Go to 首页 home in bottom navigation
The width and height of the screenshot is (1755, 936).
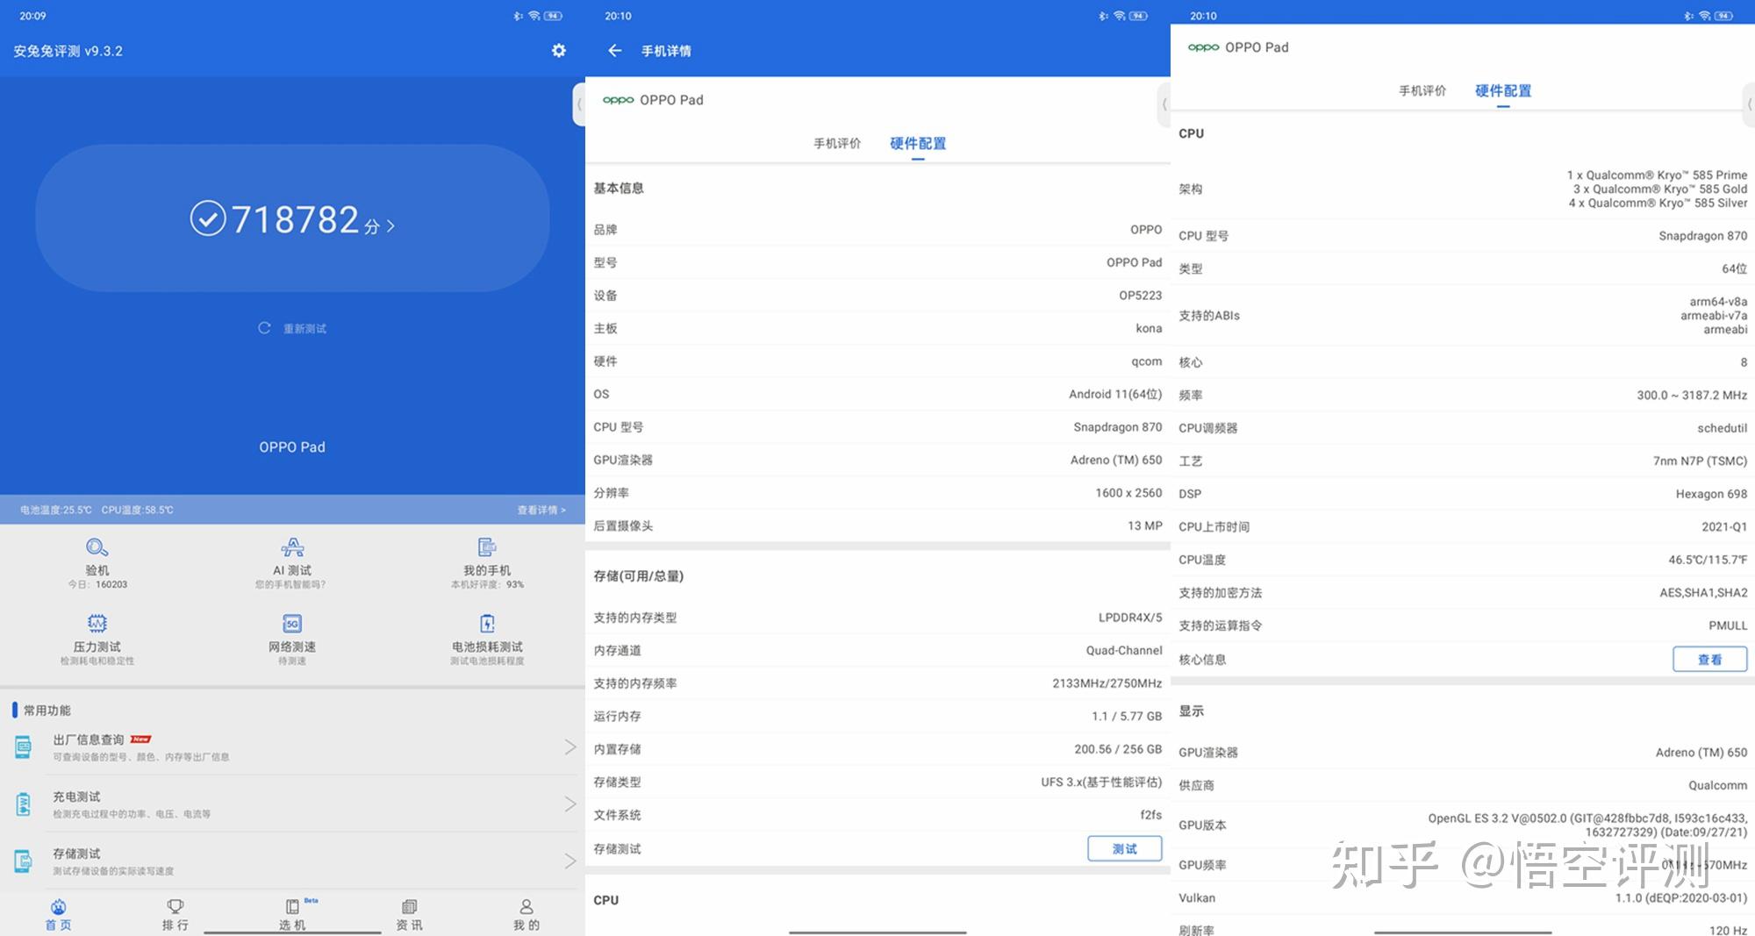click(58, 914)
